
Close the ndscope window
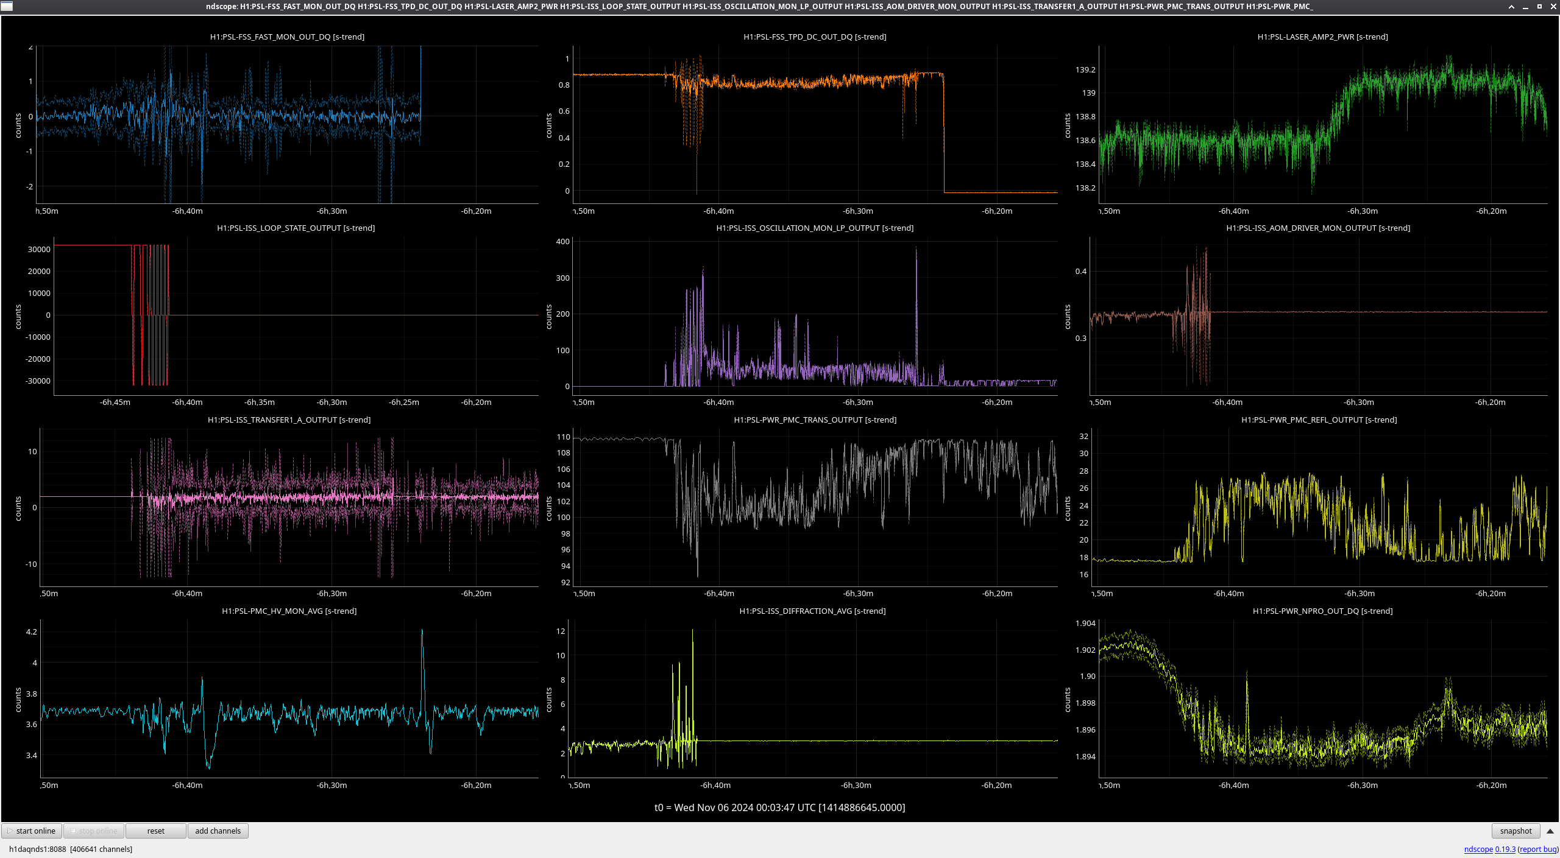1553,7
